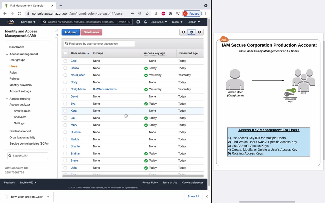325x203 pixels.
Task: Open a new browser tab
Action: coord(61,6)
